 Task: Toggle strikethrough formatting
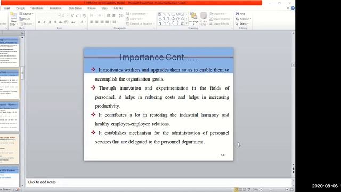(x=61, y=22)
